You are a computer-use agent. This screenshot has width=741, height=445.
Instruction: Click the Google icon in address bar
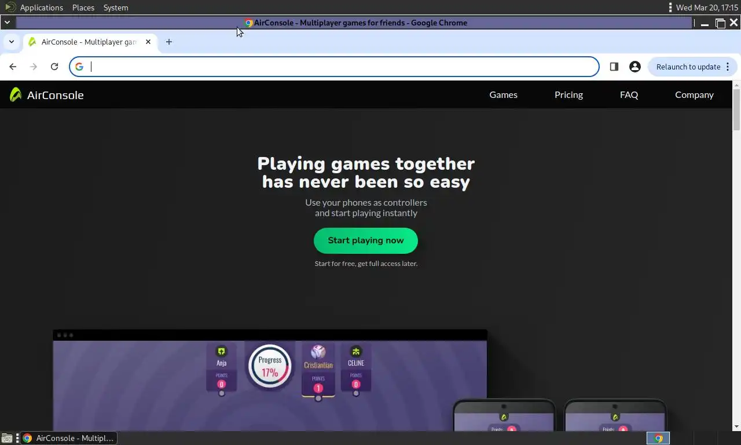79,67
